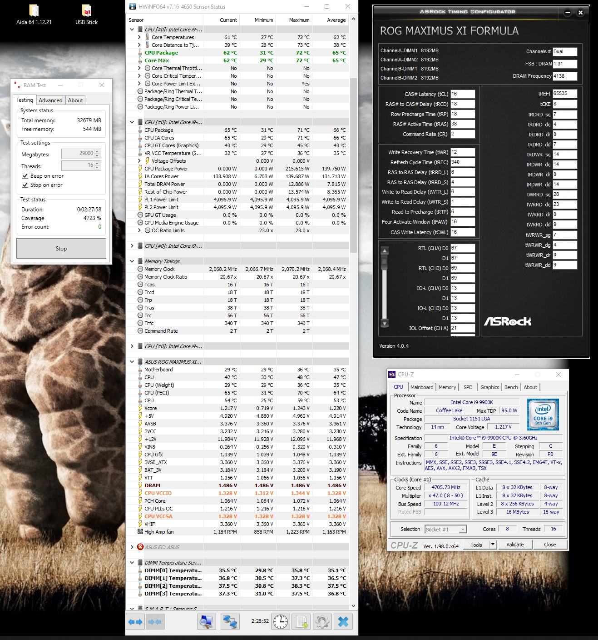This screenshot has height=640, width=598.
Task: Open the Graphics tab in CPU-Z
Action: tap(490, 387)
